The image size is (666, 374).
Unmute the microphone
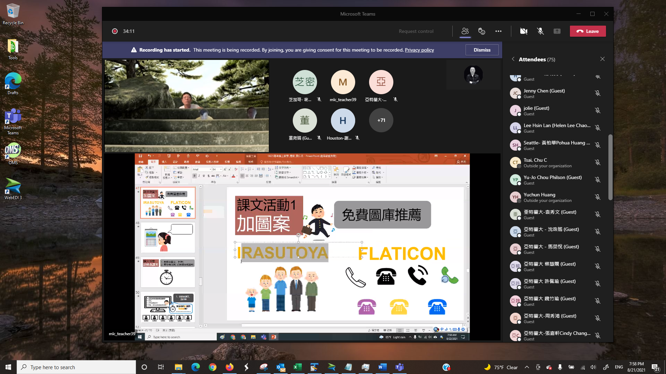(540, 31)
